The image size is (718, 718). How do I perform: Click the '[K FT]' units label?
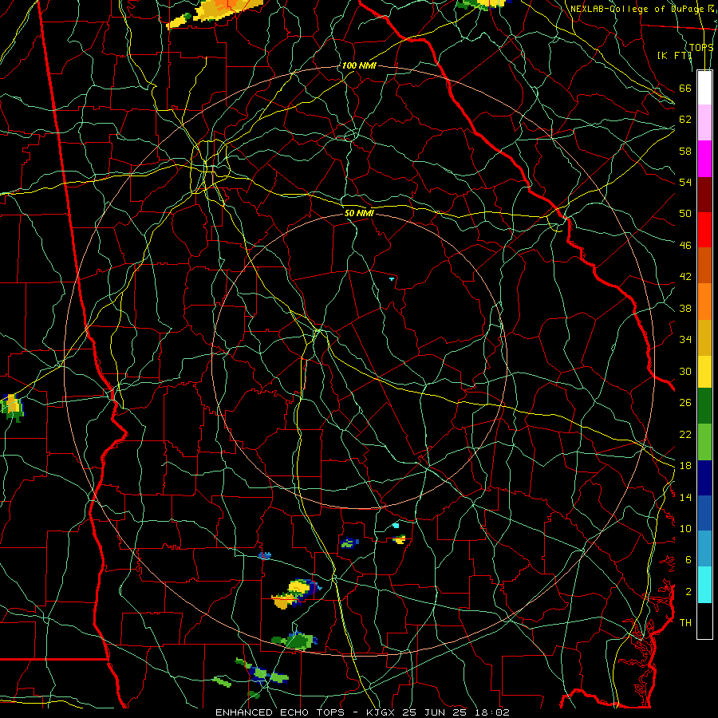(674, 55)
